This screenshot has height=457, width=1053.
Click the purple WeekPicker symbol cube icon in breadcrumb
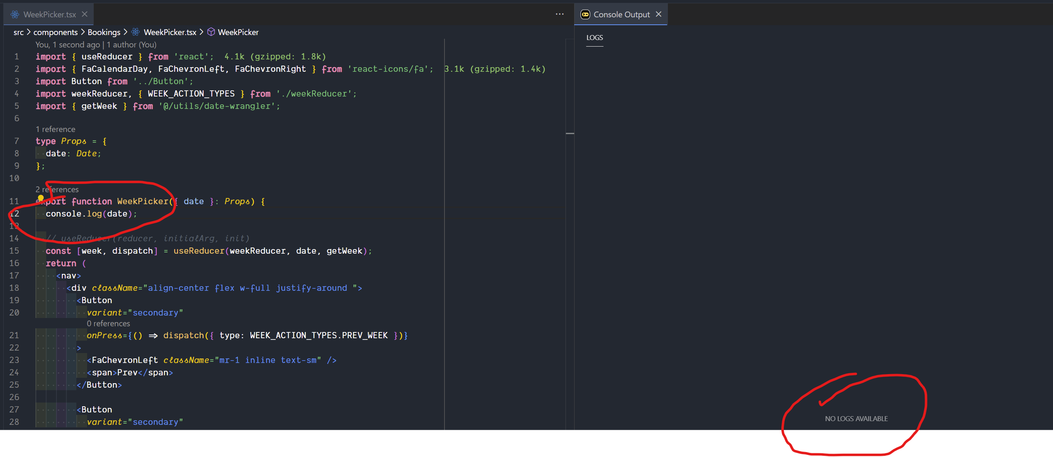coord(211,32)
